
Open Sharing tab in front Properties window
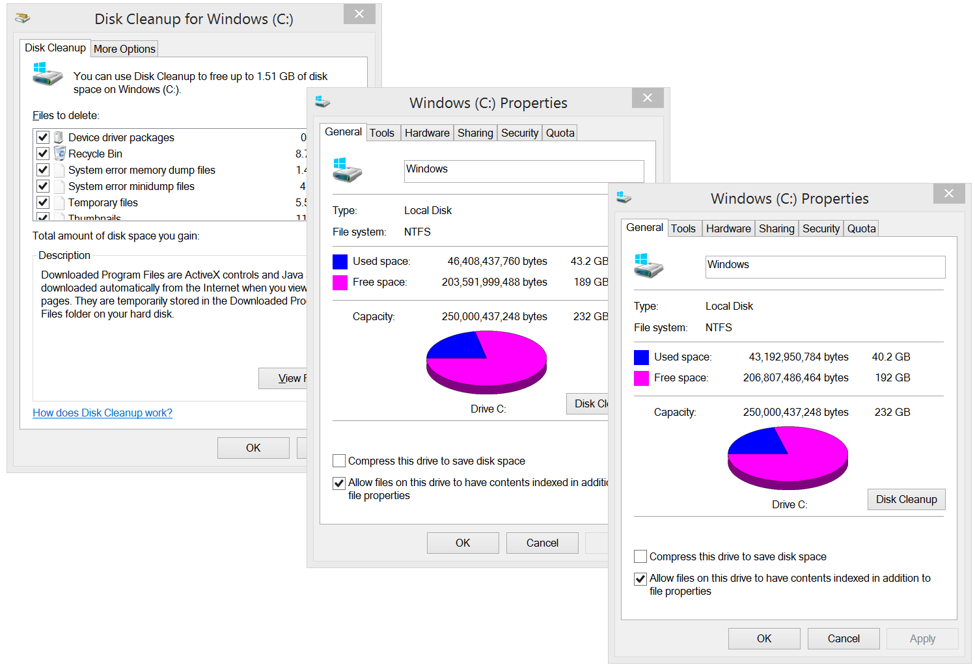click(x=776, y=228)
